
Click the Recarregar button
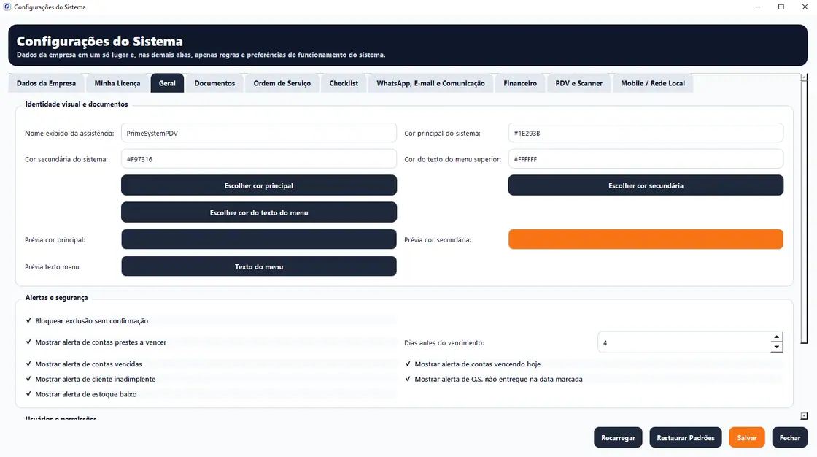pyautogui.click(x=618, y=438)
